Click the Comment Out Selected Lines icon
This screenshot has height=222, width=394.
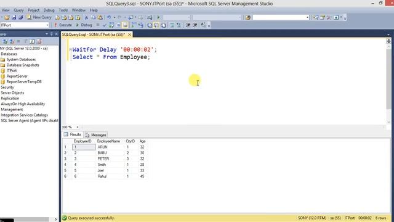coord(172,25)
